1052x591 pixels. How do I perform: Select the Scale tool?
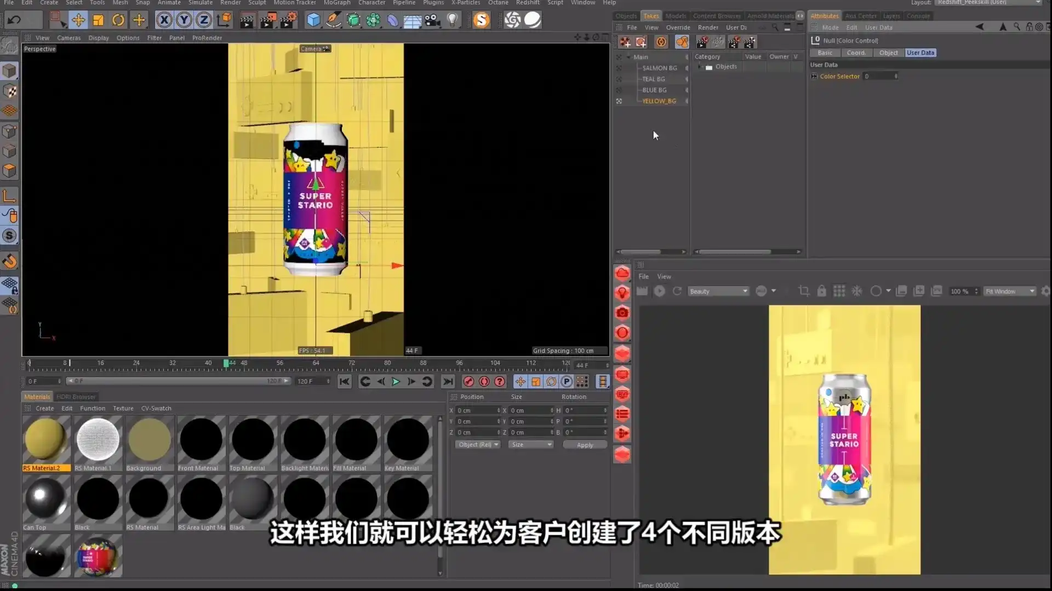[99, 20]
